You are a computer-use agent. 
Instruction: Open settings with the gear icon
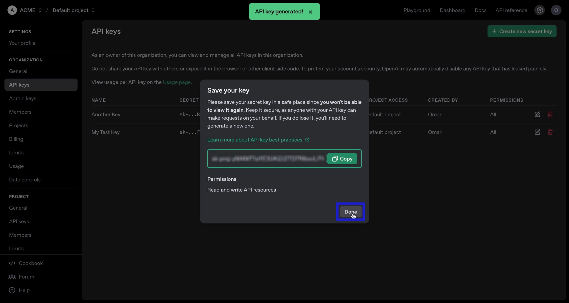coord(540,10)
